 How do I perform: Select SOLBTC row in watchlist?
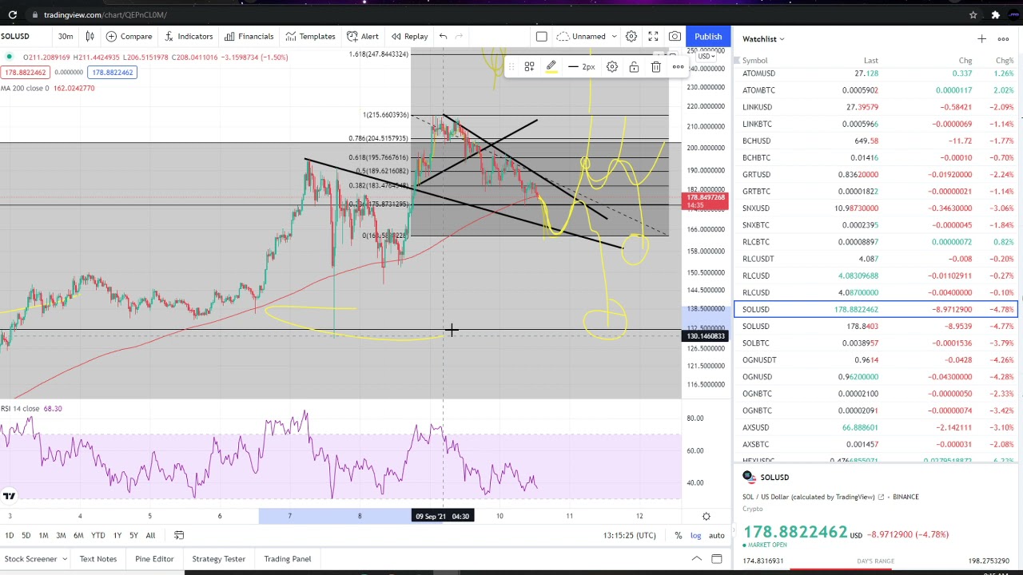point(875,343)
